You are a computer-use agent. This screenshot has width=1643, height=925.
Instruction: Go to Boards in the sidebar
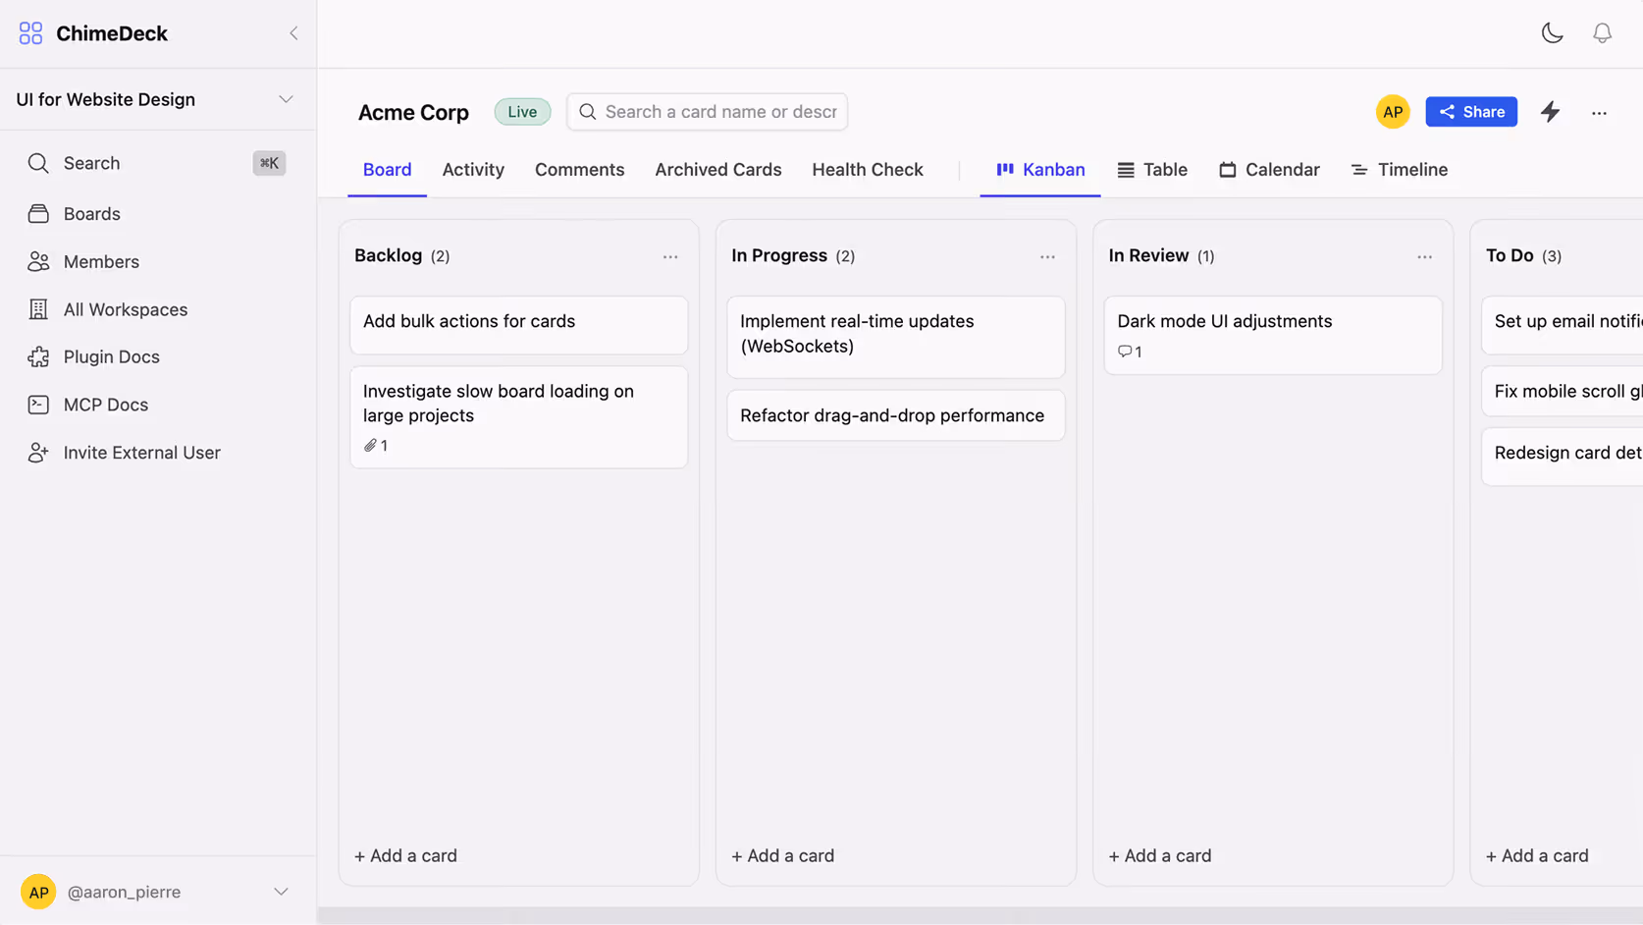157,214
